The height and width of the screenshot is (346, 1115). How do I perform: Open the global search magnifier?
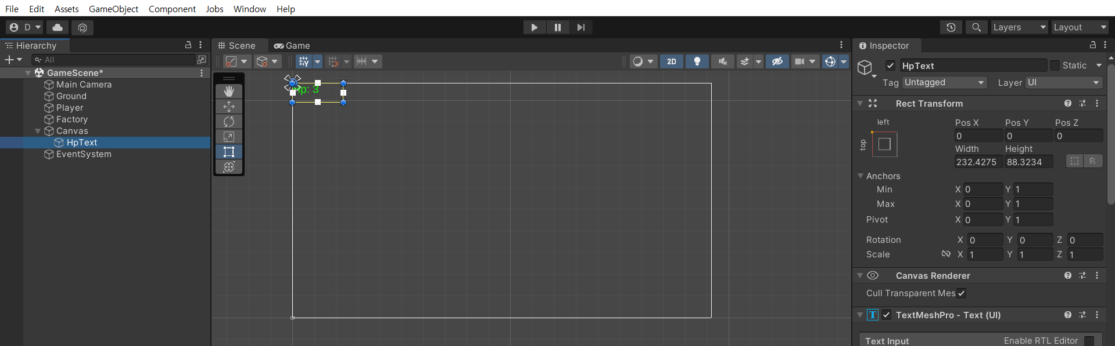tap(976, 27)
